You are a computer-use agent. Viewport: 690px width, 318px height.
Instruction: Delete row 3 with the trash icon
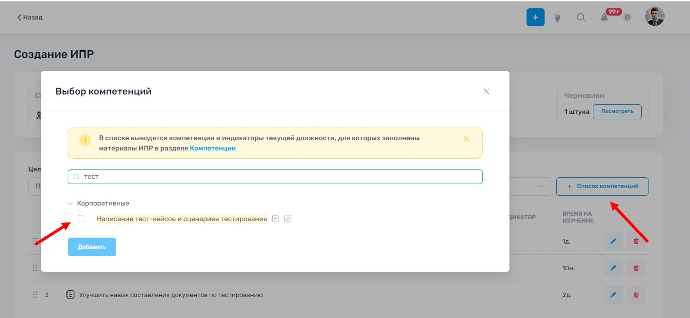pyautogui.click(x=636, y=294)
